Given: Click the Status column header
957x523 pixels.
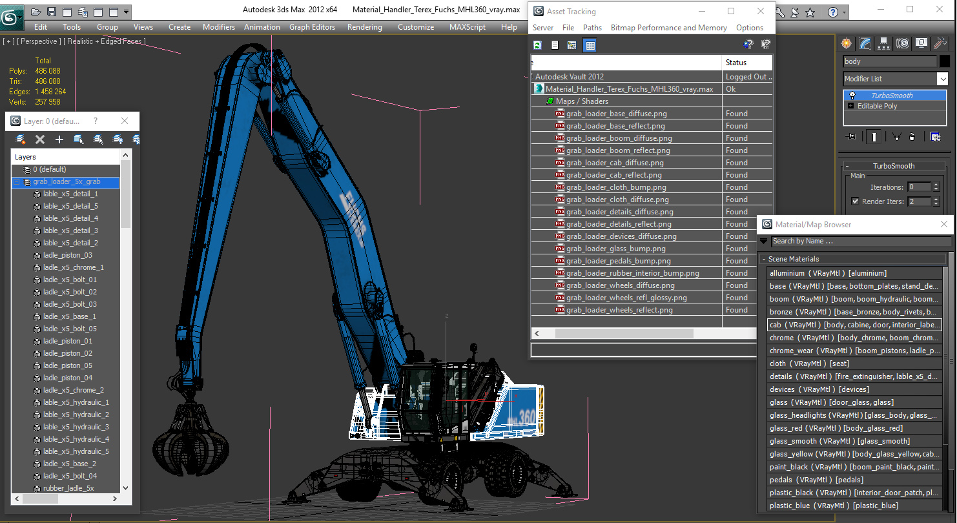Looking at the screenshot, I should pos(747,63).
